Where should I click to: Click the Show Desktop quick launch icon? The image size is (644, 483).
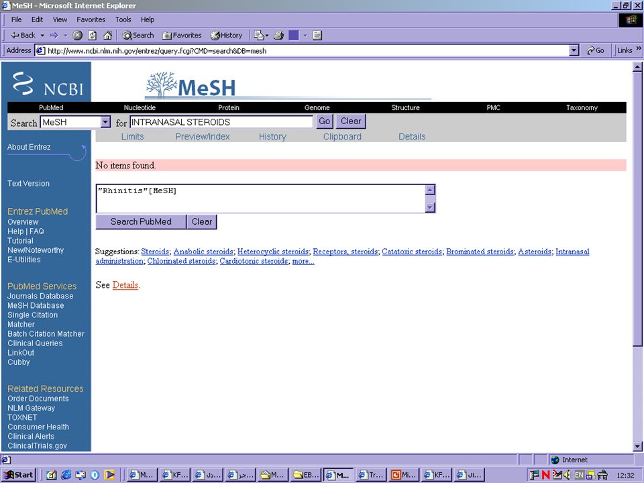pyautogui.click(x=52, y=475)
